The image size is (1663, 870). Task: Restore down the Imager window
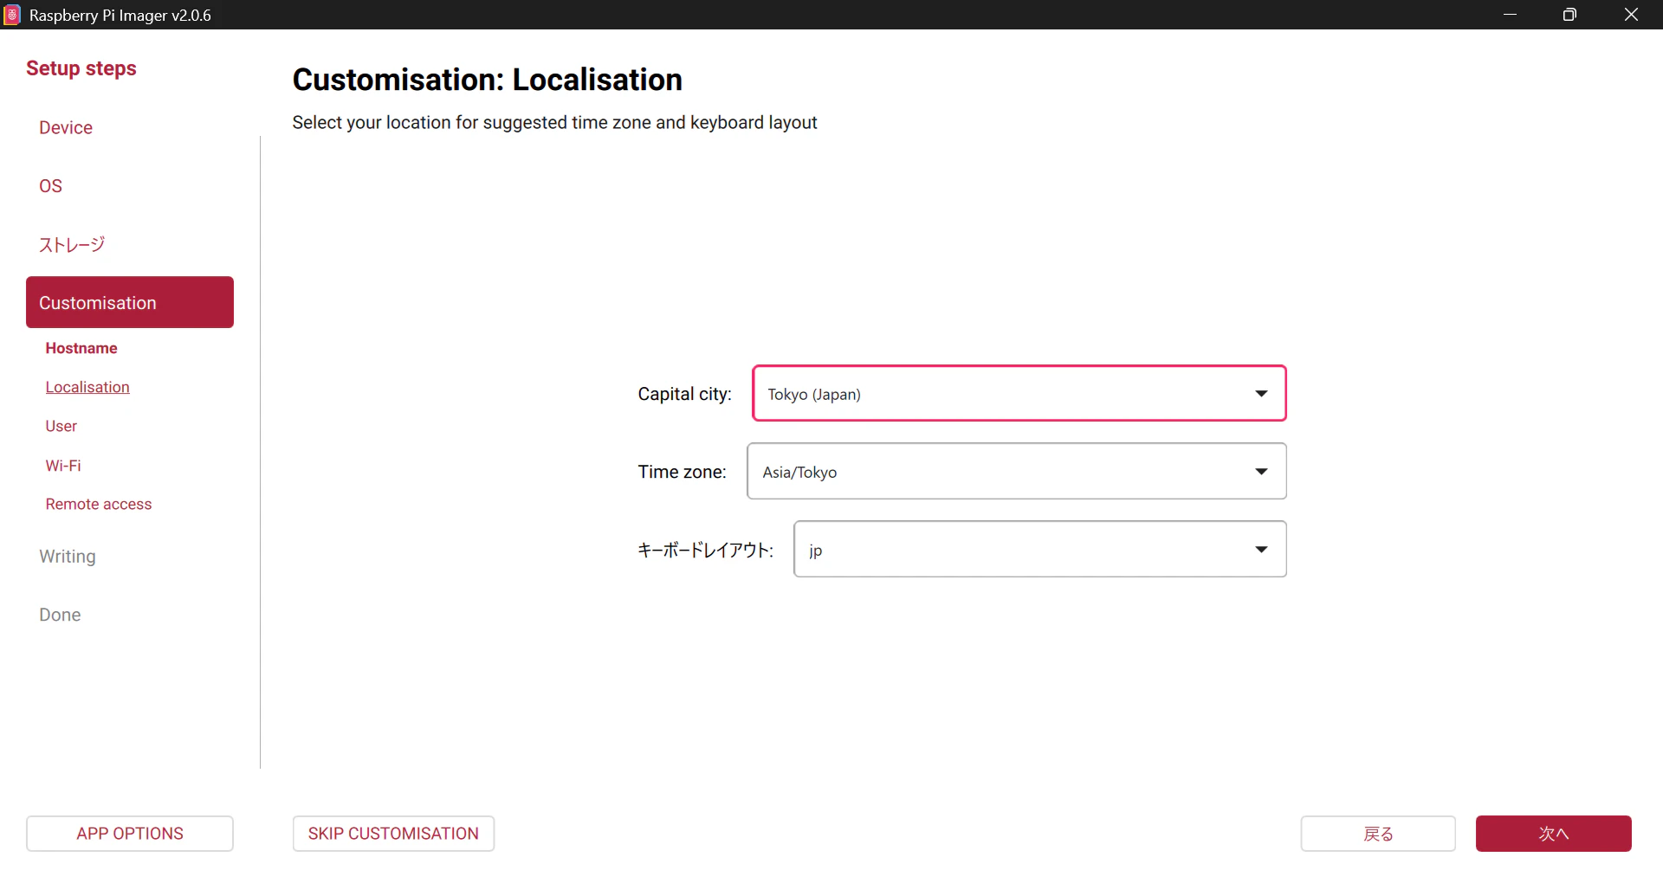point(1569,15)
